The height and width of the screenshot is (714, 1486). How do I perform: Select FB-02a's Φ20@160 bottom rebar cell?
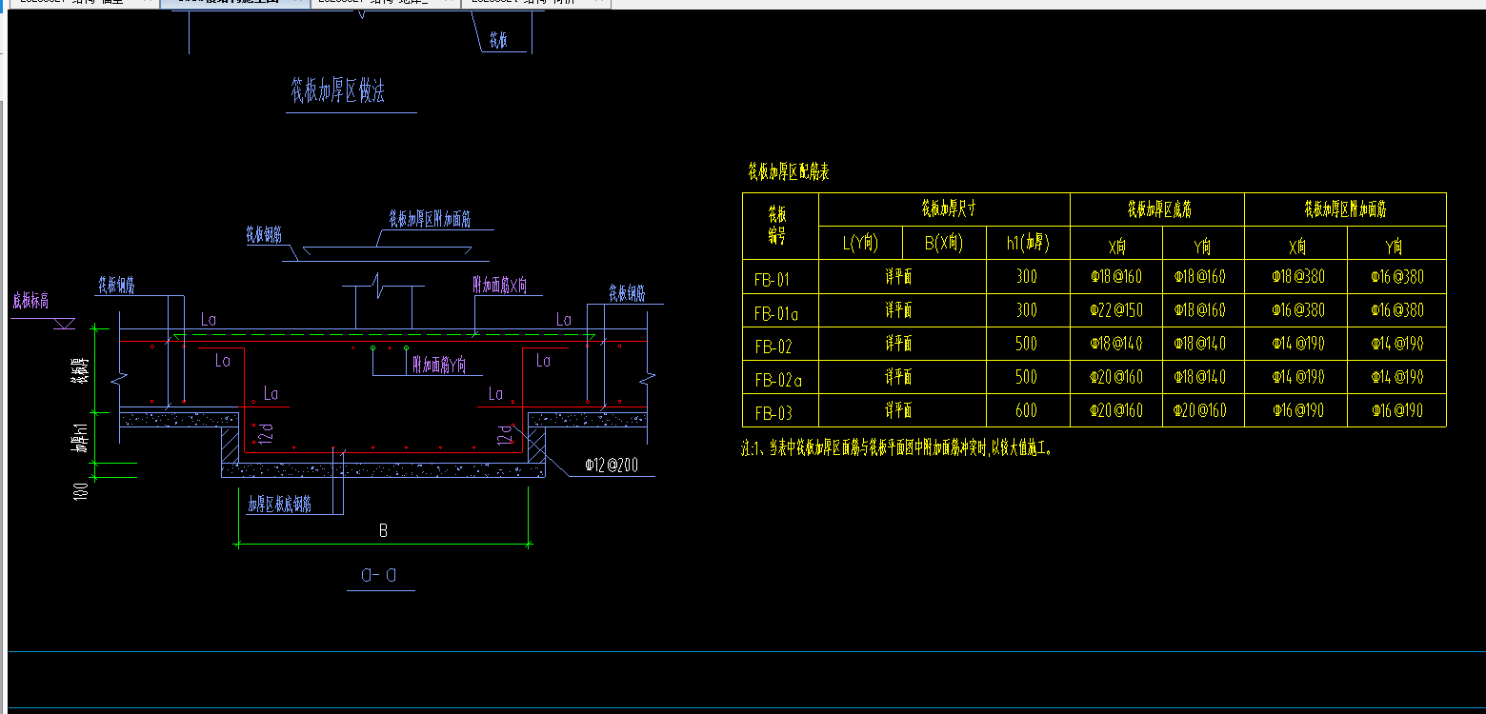point(1116,377)
